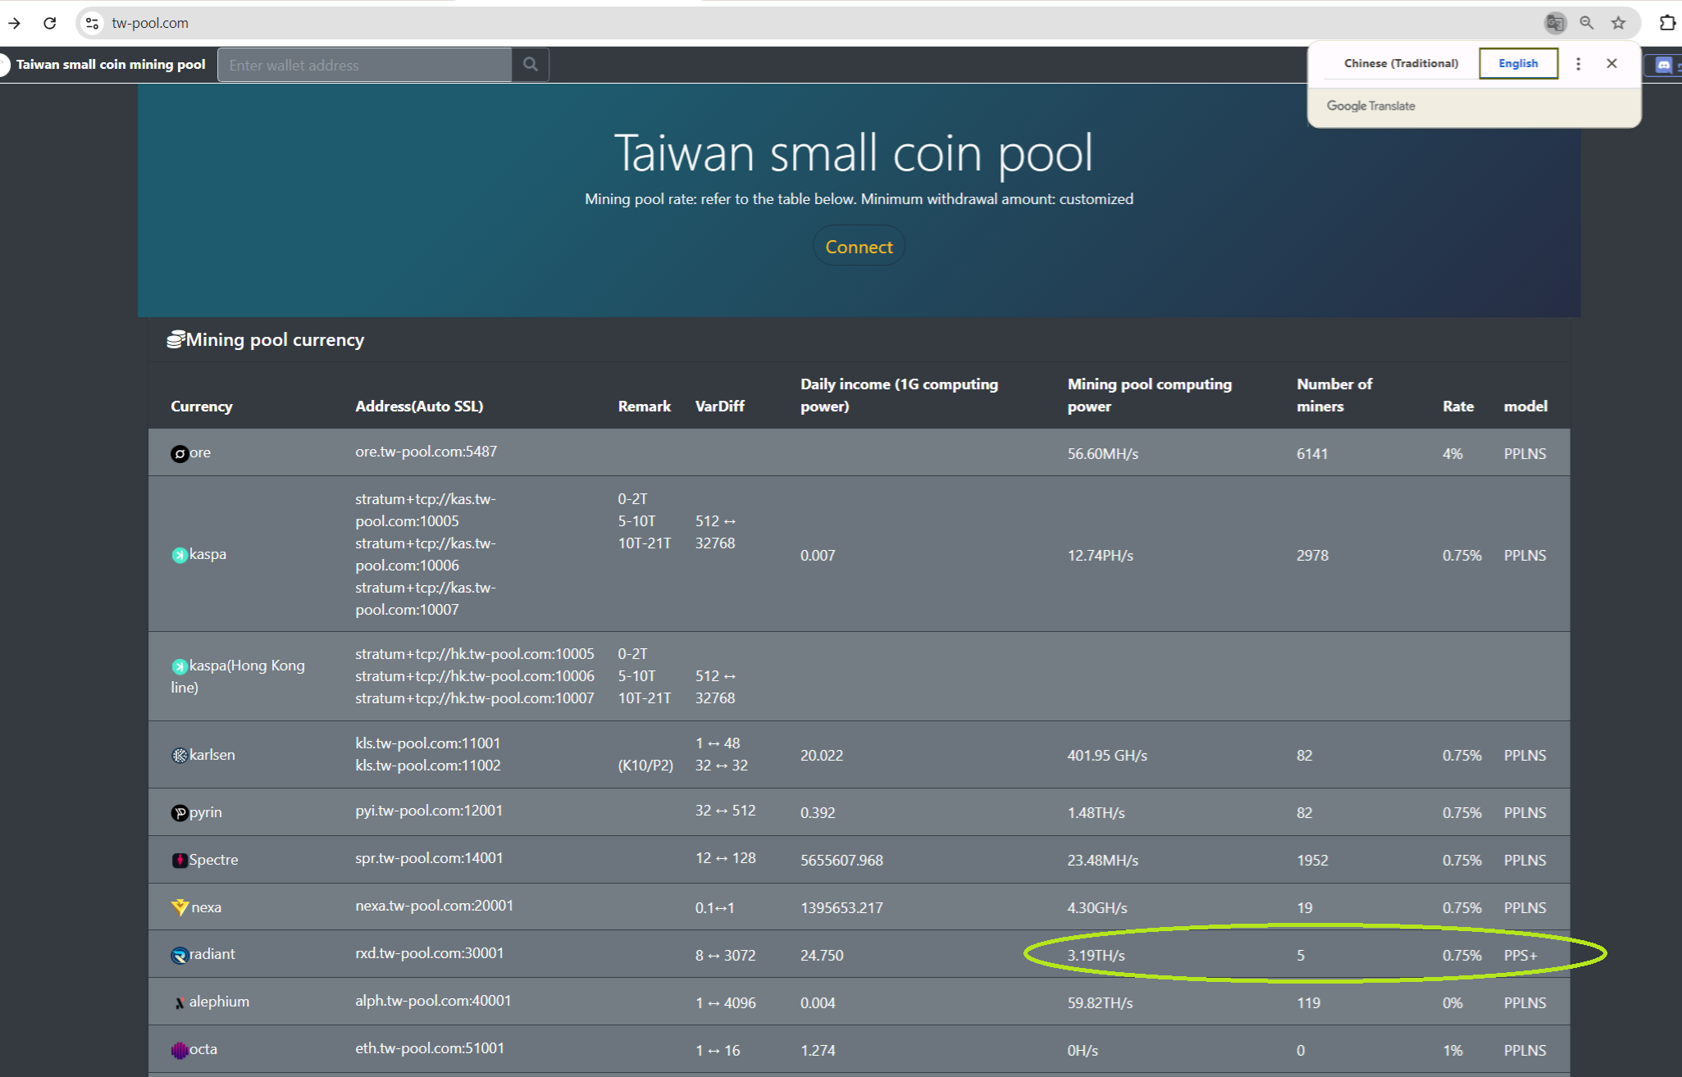The height and width of the screenshot is (1077, 1682).
Task: Click nexa.tw-pool.com:20001 address text
Action: [435, 906]
